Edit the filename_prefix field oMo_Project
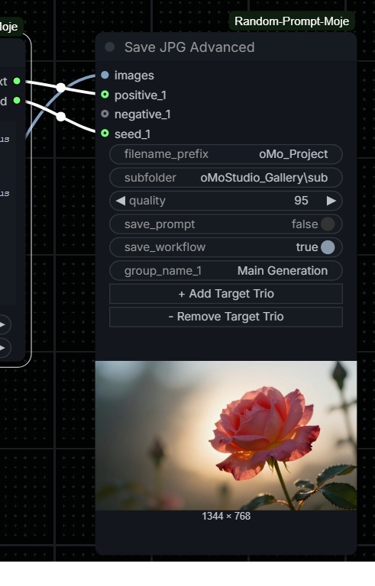The width and height of the screenshot is (375, 586). click(x=225, y=154)
